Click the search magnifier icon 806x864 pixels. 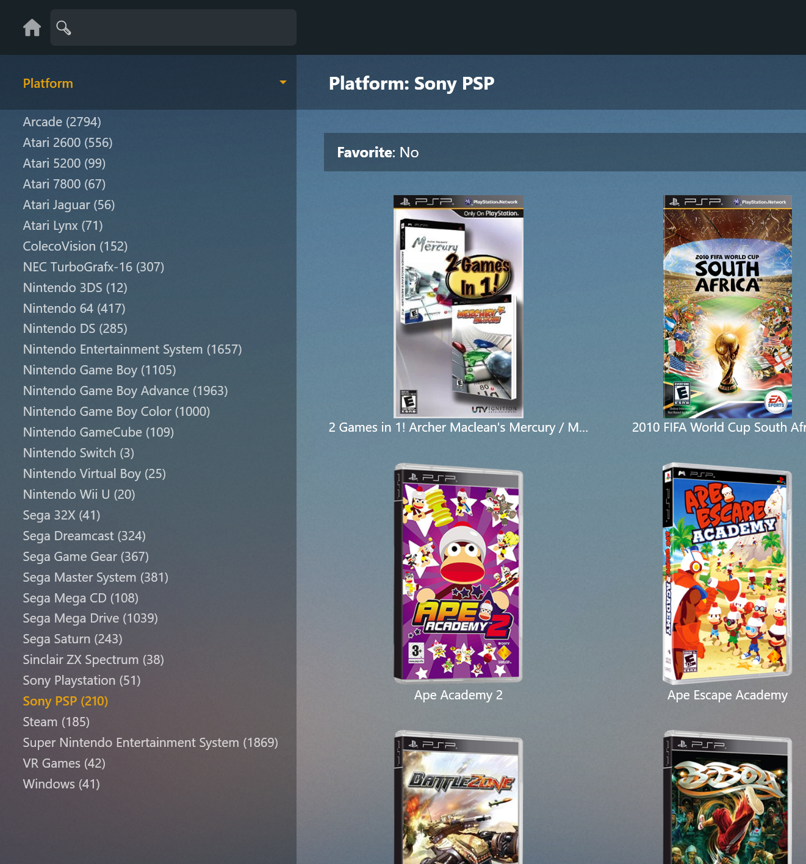[x=63, y=27]
